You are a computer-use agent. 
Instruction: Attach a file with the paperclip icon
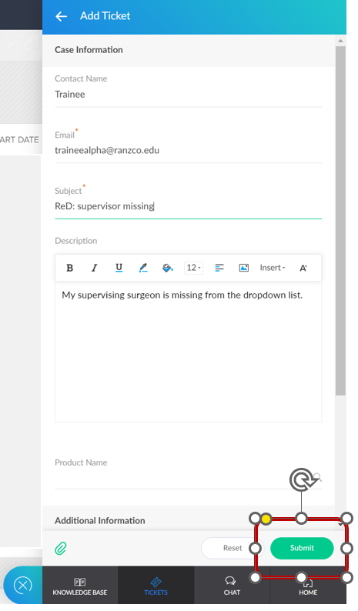(x=61, y=548)
